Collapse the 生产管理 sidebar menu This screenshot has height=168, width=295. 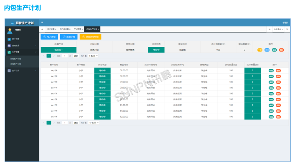pyautogui.click(x=36, y=52)
